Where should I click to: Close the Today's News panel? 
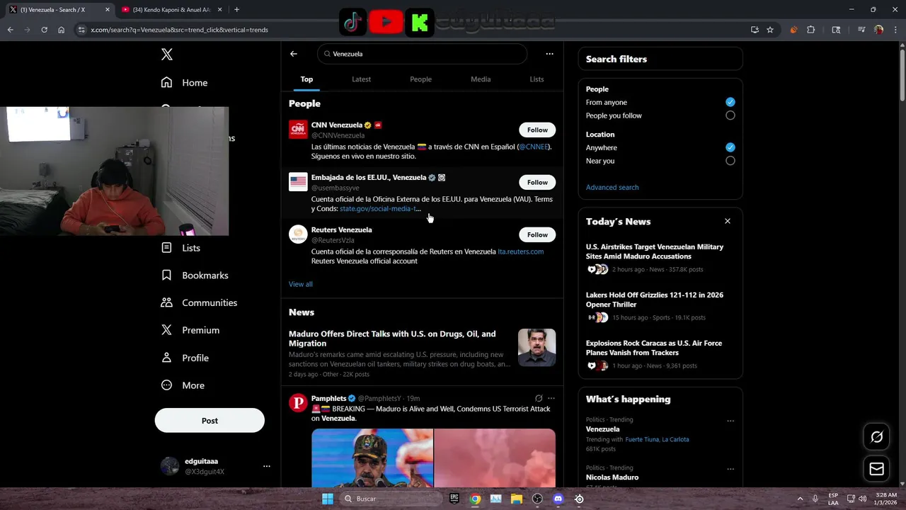point(727,222)
